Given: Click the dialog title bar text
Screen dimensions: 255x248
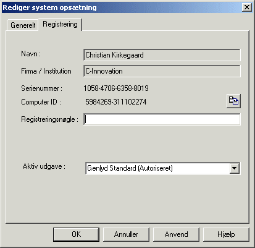Looking at the screenshot, I should click(x=49, y=7).
